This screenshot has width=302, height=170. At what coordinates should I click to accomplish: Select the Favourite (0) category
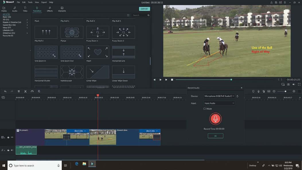8,36
